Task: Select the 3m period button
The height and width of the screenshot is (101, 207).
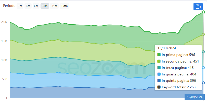Action: click(28, 6)
